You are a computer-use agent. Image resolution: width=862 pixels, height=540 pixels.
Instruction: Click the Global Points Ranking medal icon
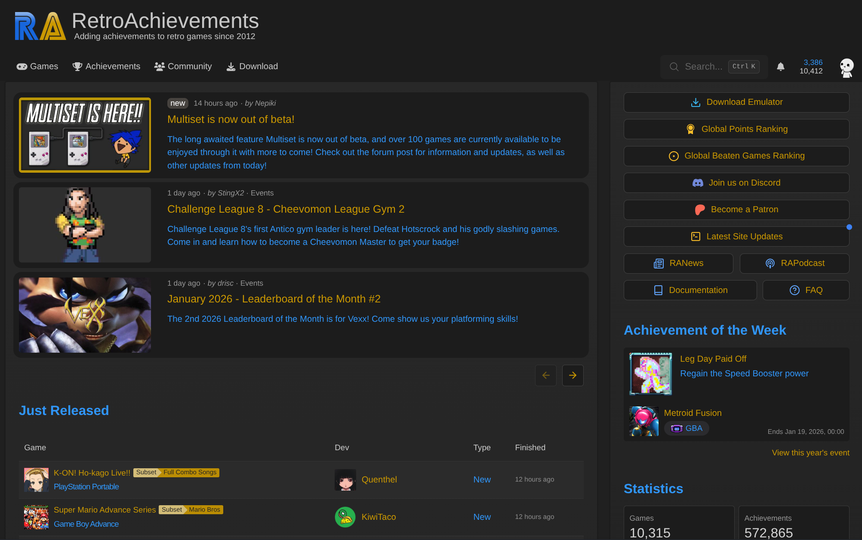pos(690,129)
